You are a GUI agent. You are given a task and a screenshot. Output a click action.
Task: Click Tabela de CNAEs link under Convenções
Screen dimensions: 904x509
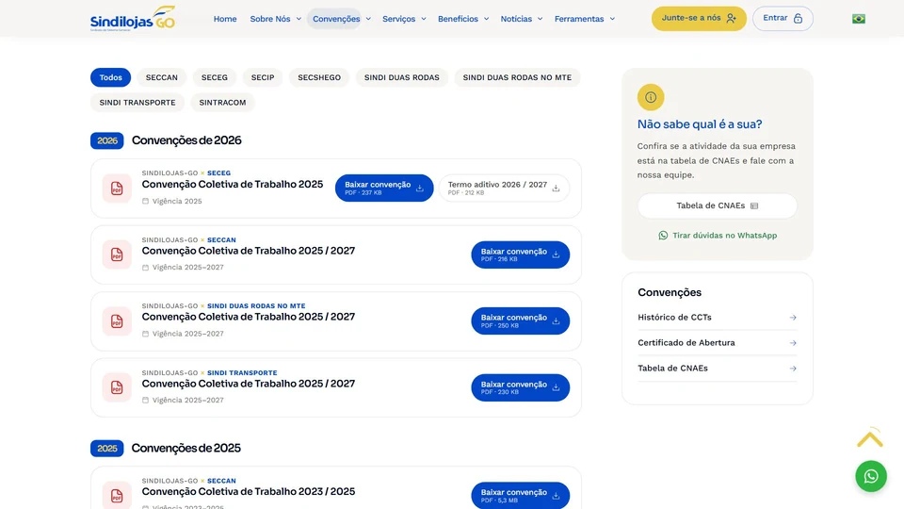pos(718,369)
